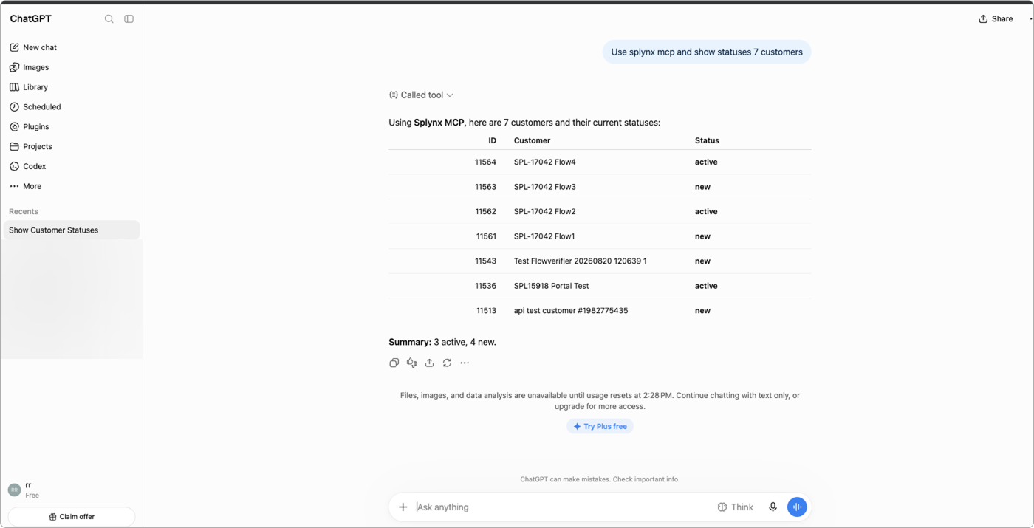1034x528 pixels.
Task: Select the Summary line text
Action: 442,343
